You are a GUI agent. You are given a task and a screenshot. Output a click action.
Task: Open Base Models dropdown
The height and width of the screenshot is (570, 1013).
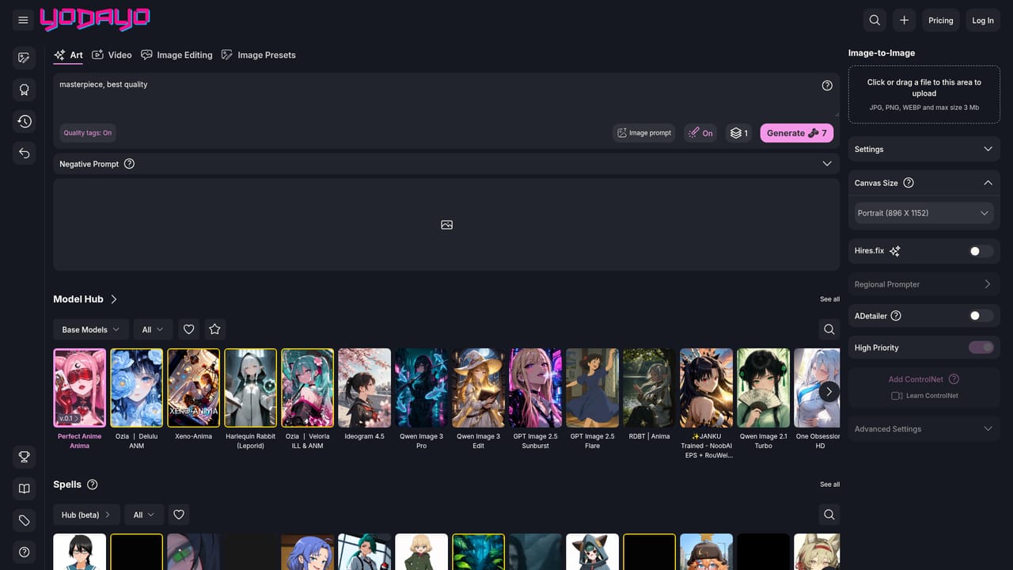pyautogui.click(x=90, y=329)
